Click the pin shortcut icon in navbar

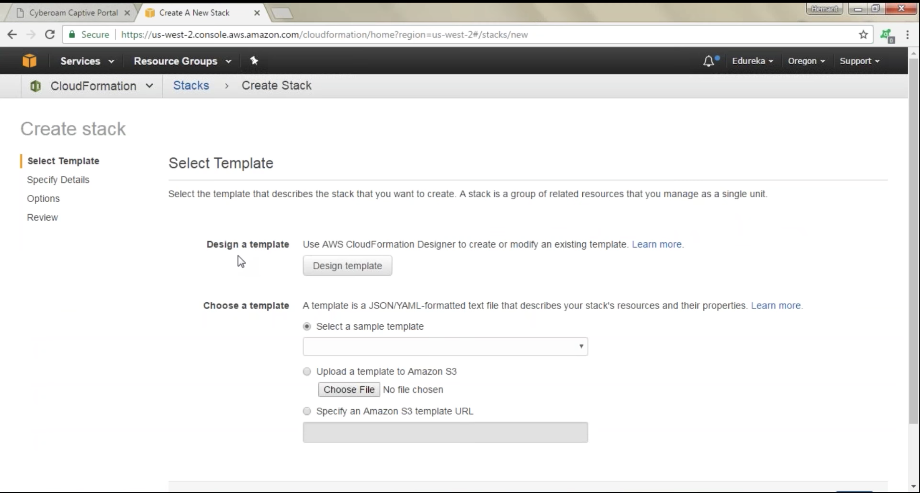tap(254, 61)
